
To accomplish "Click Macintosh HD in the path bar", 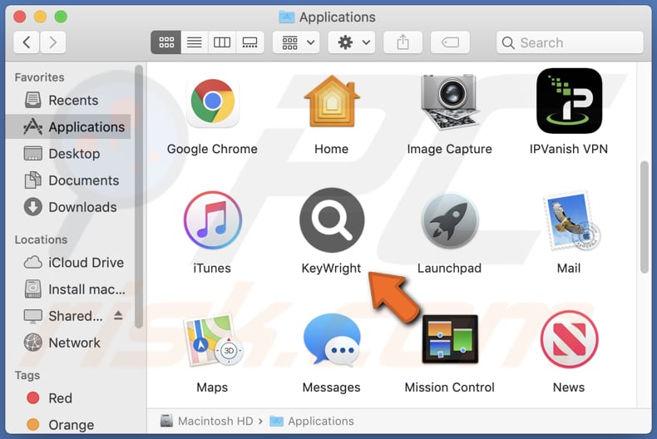I will pyautogui.click(x=206, y=421).
